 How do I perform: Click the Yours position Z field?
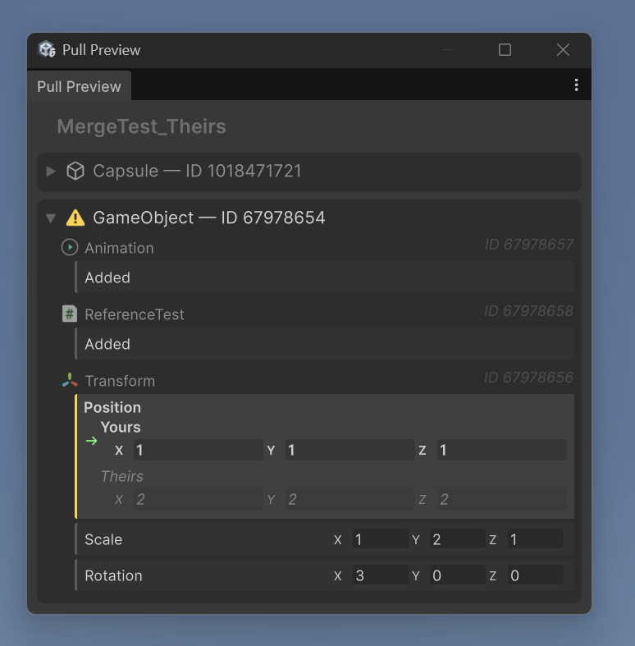coord(501,450)
